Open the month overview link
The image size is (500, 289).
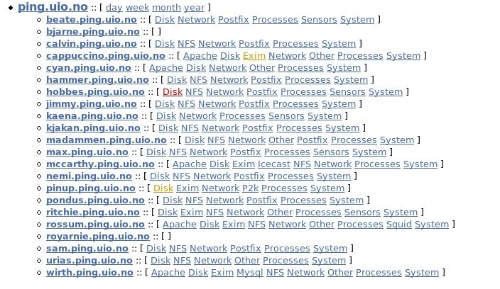pyautogui.click(x=166, y=8)
